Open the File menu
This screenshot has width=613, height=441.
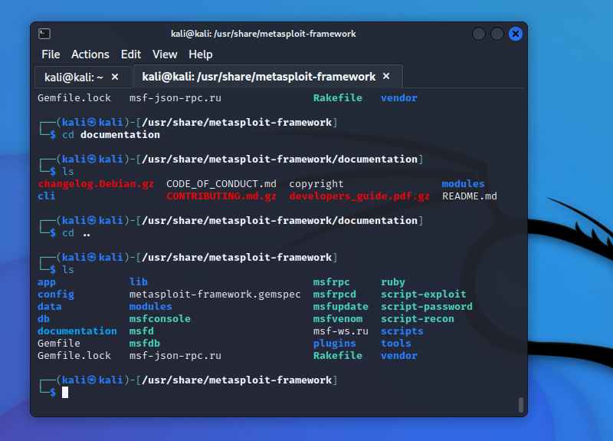coord(51,54)
